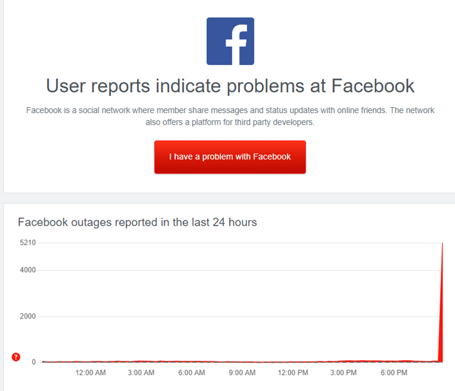
Task: Click the 'I have a problem with Facebook' button
Action: click(x=230, y=157)
